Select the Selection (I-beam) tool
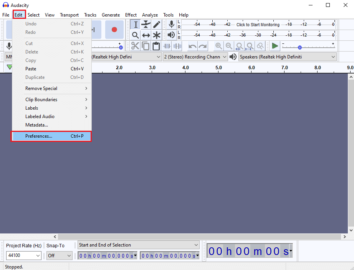 [136, 25]
